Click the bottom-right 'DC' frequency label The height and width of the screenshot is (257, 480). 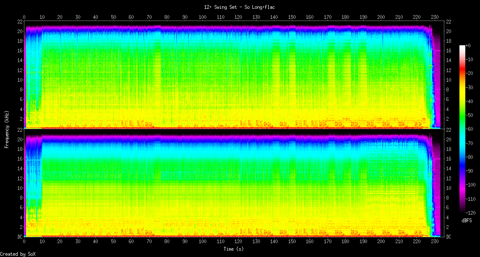point(448,237)
